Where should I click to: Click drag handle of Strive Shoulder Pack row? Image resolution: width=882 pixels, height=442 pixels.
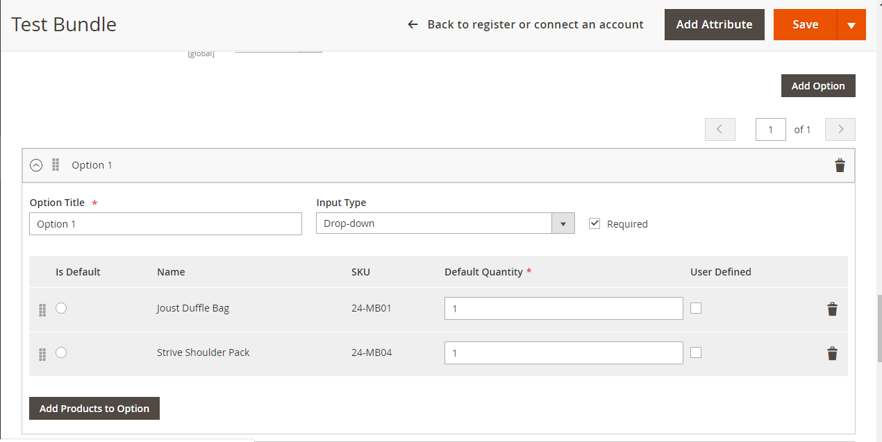pos(42,355)
